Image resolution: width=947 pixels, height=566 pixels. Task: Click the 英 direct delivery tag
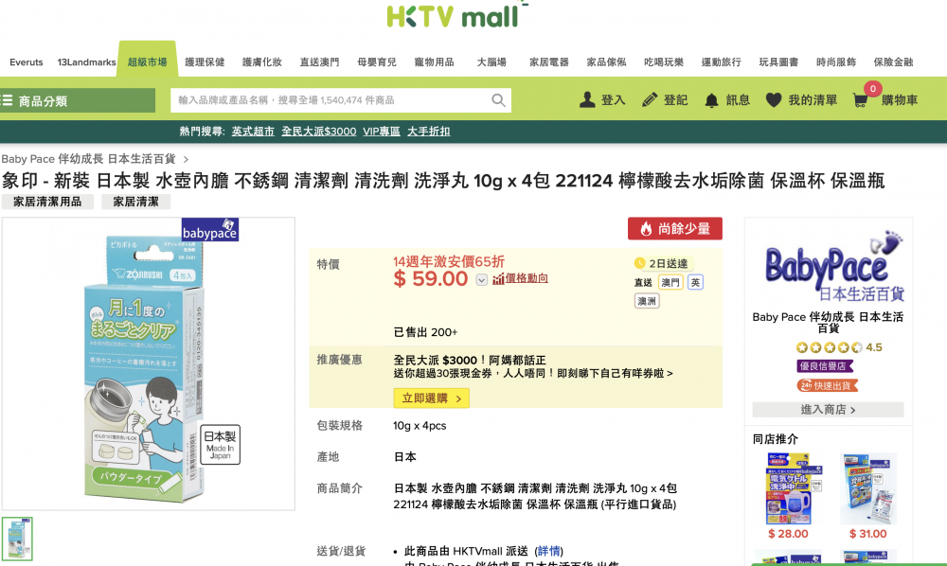[695, 282]
